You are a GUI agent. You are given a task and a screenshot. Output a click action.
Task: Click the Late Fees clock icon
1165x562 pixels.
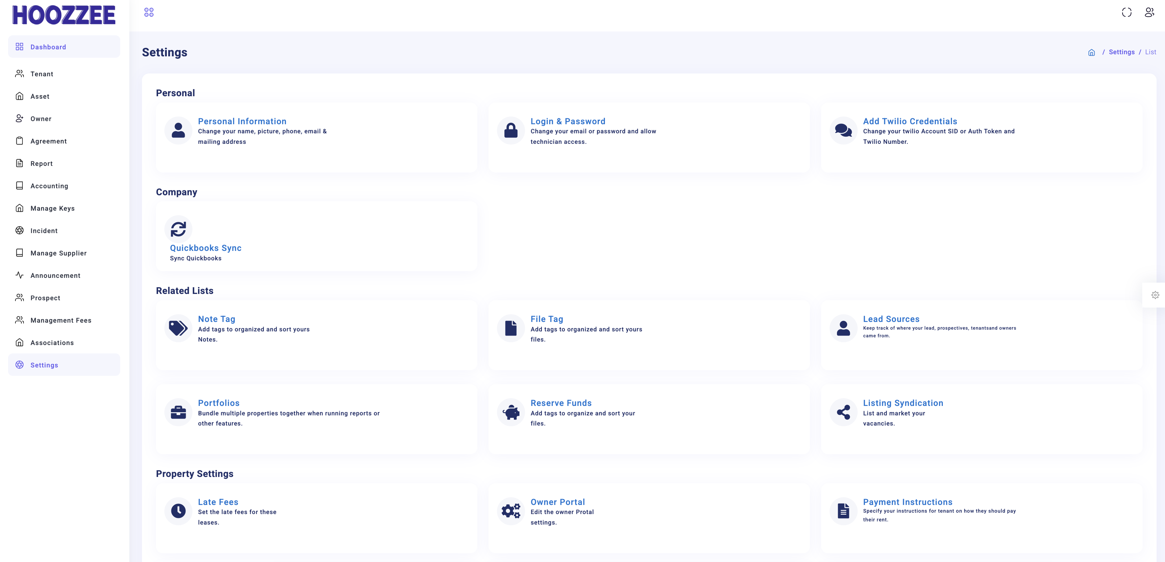178,511
